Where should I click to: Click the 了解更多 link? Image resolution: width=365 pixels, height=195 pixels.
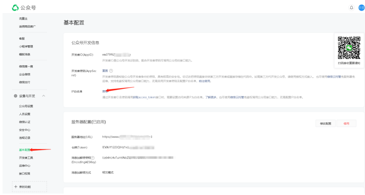click(x=211, y=97)
